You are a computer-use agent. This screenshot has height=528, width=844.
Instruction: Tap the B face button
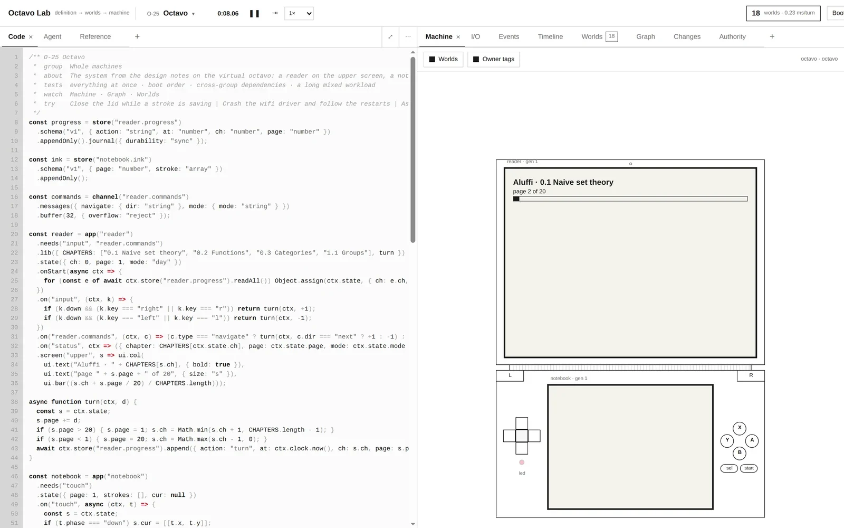coord(740,453)
